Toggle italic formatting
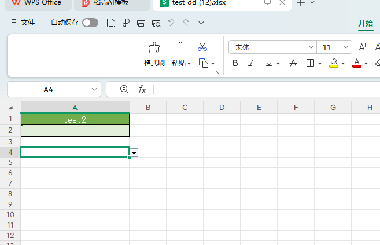380x245 pixels. click(251, 63)
